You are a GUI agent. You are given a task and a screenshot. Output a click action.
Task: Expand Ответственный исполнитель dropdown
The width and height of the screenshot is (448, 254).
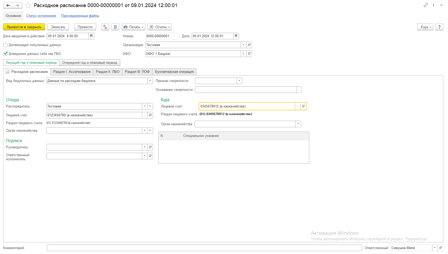(144, 156)
